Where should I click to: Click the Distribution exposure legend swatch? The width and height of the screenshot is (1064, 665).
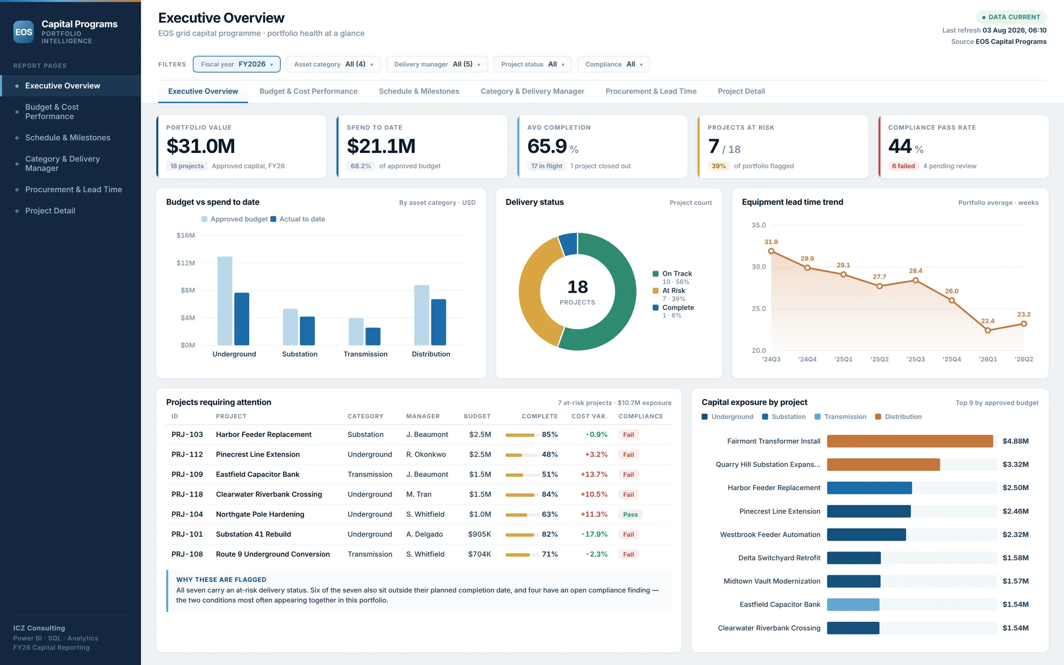pos(878,417)
